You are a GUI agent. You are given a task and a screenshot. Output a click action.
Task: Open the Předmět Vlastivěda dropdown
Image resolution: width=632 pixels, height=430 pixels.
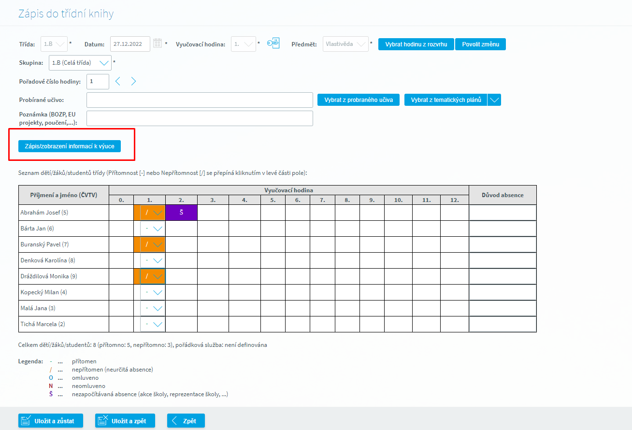[x=345, y=44]
